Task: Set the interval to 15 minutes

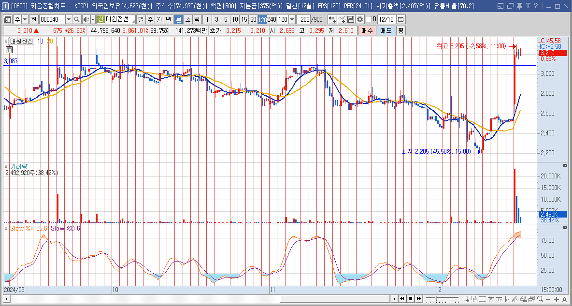Action: click(x=244, y=19)
